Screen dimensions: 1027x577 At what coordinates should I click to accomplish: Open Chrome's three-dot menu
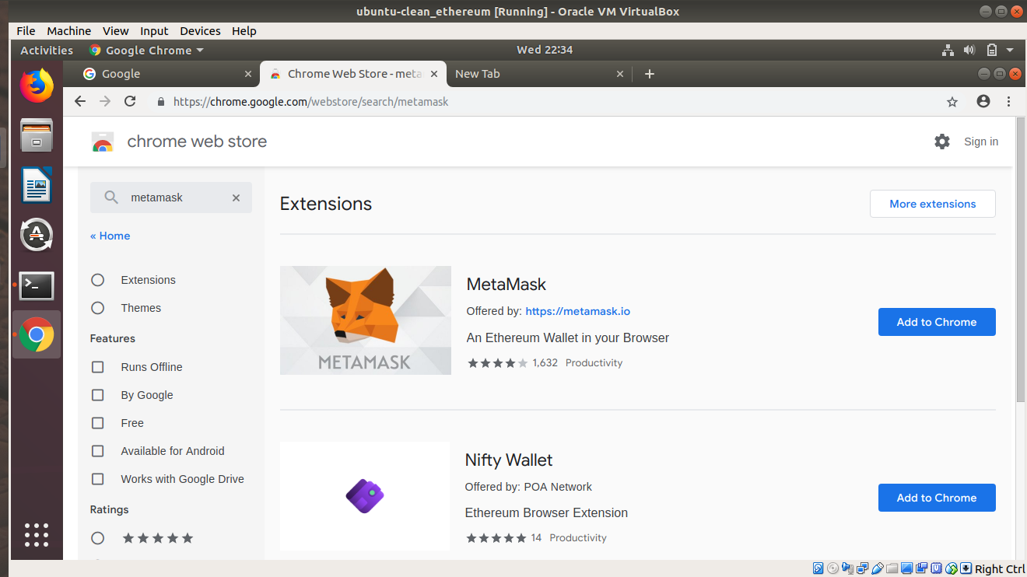pyautogui.click(x=1009, y=101)
